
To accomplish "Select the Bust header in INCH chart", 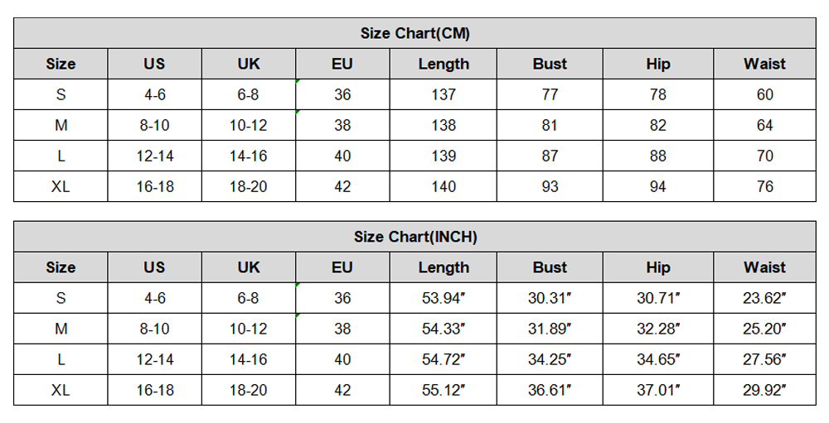I will pyautogui.click(x=550, y=267).
